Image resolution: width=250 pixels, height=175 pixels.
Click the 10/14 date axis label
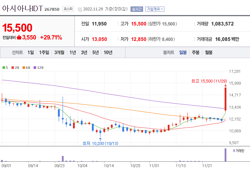[109, 166]
